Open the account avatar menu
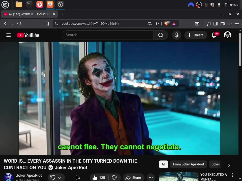 point(227,35)
